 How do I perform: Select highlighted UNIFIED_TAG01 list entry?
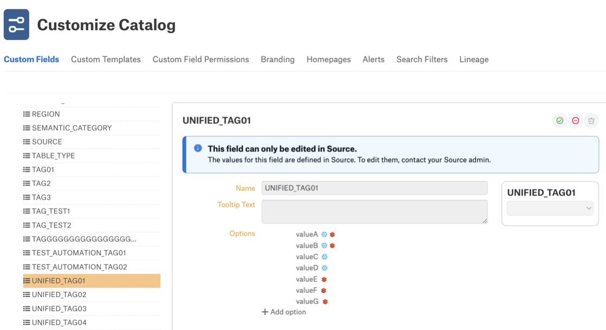(x=92, y=281)
